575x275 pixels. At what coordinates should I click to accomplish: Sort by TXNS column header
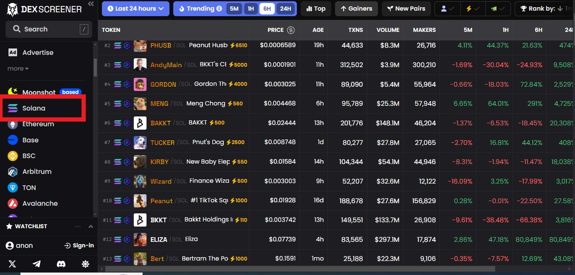355,30
